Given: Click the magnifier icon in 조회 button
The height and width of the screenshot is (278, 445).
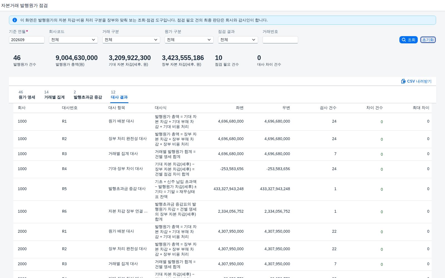Looking at the screenshot, I should coord(404,40).
